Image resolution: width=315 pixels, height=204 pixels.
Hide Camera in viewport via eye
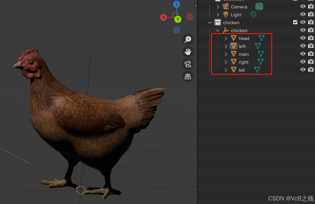303,7
